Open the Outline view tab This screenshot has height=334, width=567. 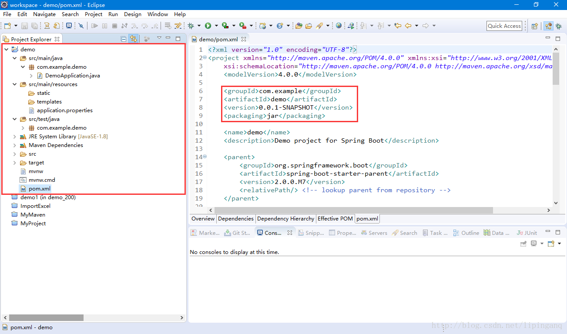pos(466,233)
